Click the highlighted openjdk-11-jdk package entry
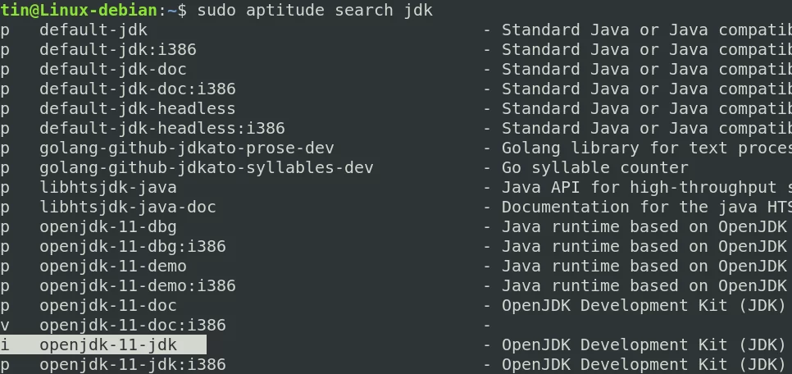Viewport: 792px width, 374px height. point(103,344)
